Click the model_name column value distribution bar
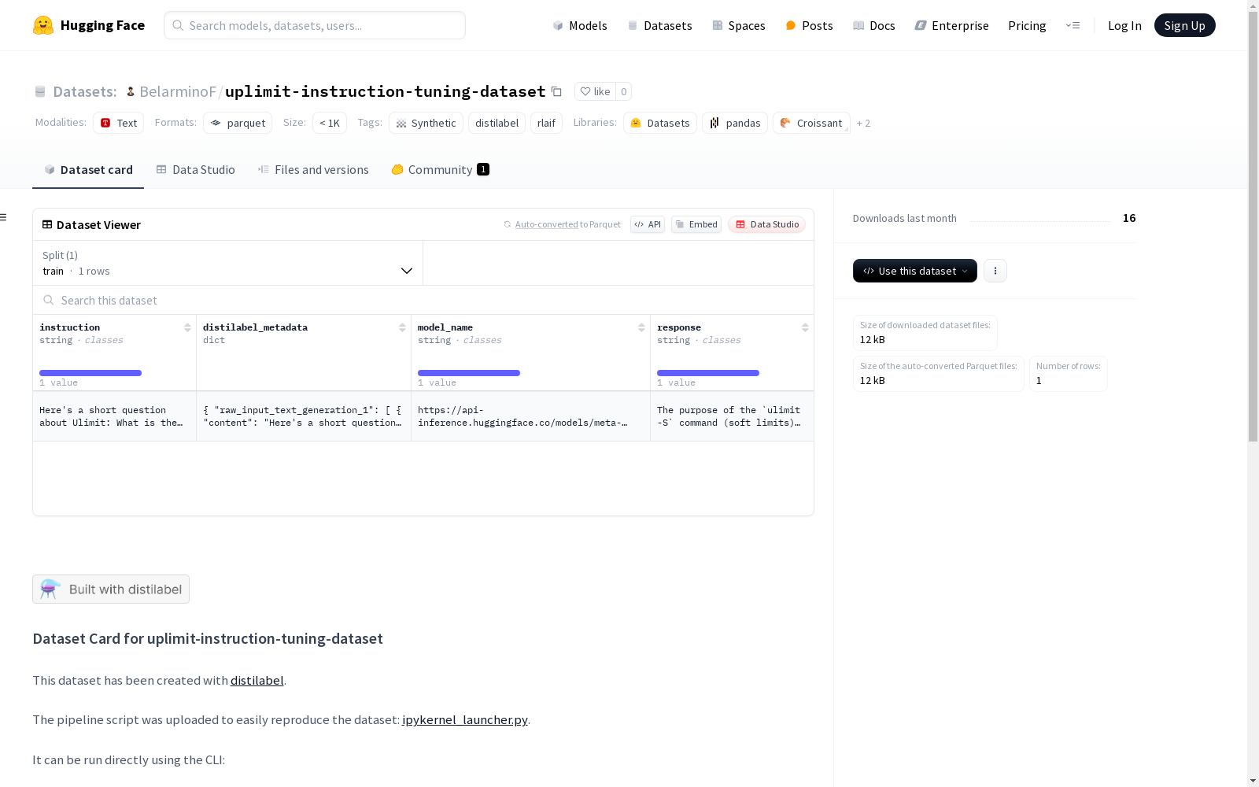This screenshot has height=787, width=1259. 469,373
